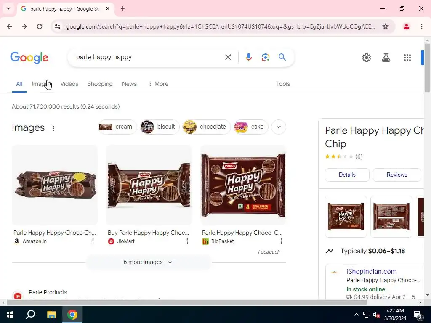Click the blue magnifier search icon
Screen dimensions: 431x323
(x=282, y=57)
